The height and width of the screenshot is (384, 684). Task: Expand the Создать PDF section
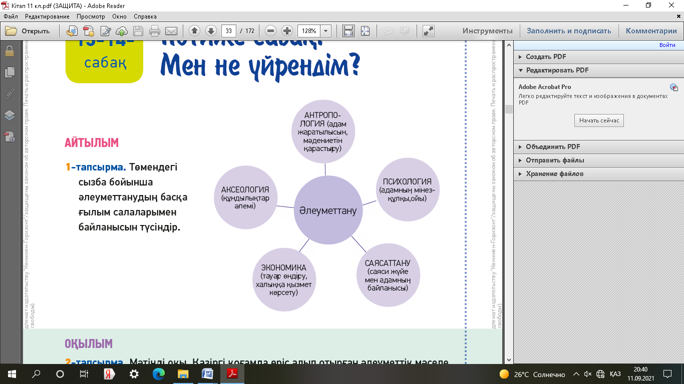(x=546, y=56)
